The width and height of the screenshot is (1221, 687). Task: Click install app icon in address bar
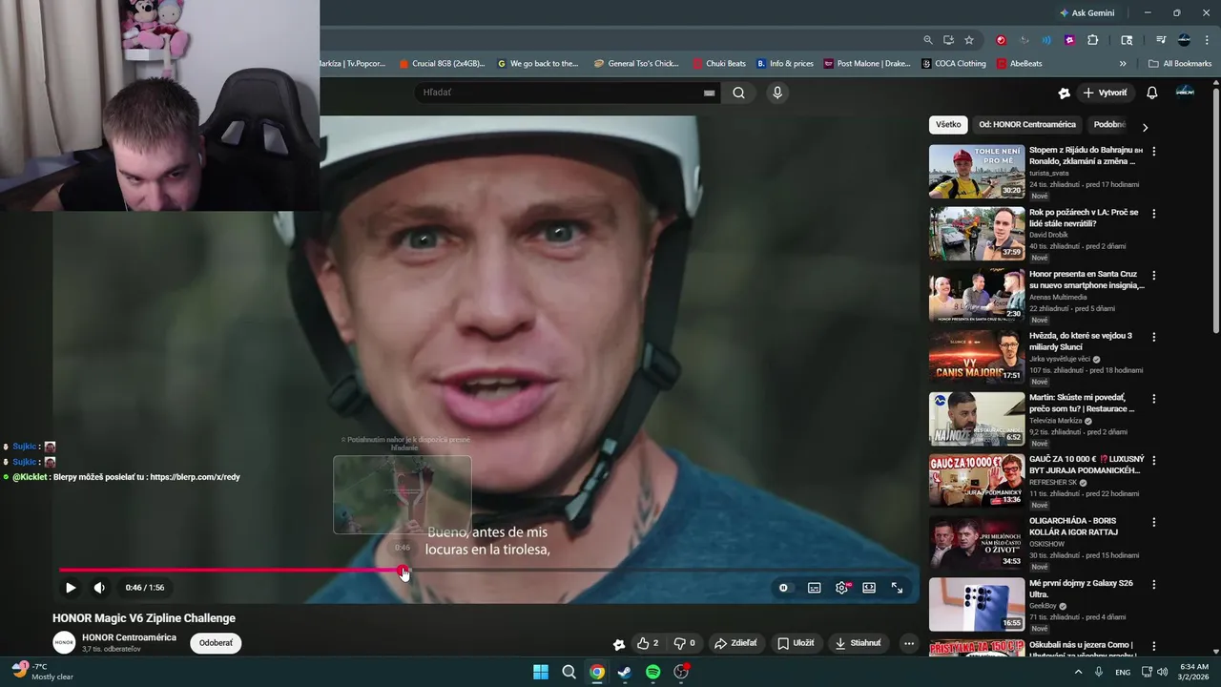pyautogui.click(x=948, y=40)
